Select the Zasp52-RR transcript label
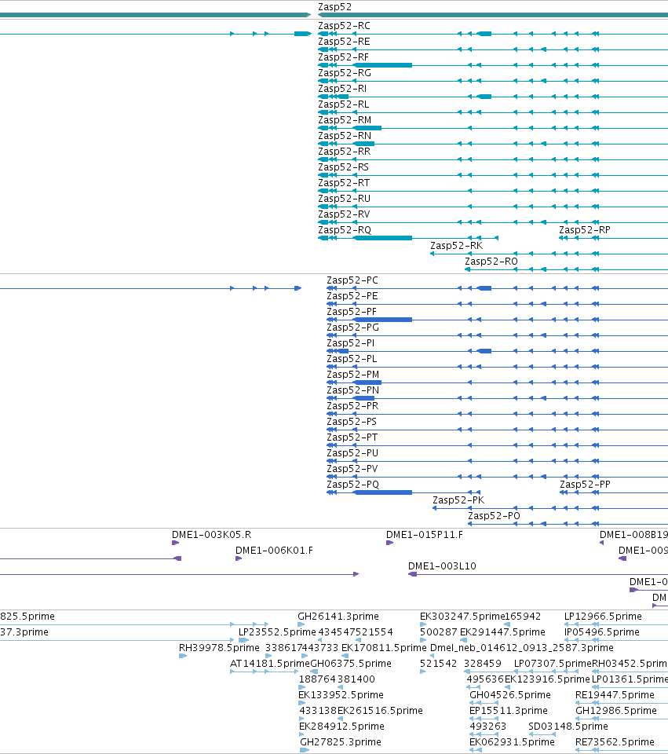The height and width of the screenshot is (754, 668). click(x=344, y=152)
